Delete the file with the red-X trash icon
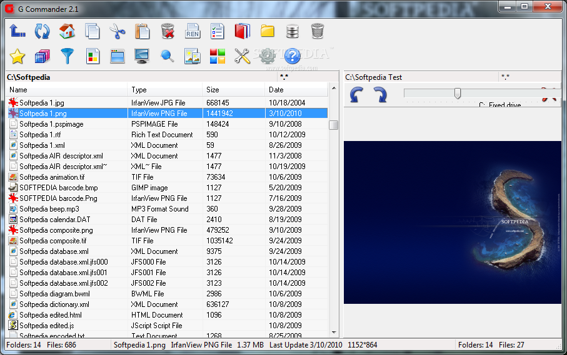Viewport: 567px width, 355px height. pyautogui.click(x=168, y=31)
